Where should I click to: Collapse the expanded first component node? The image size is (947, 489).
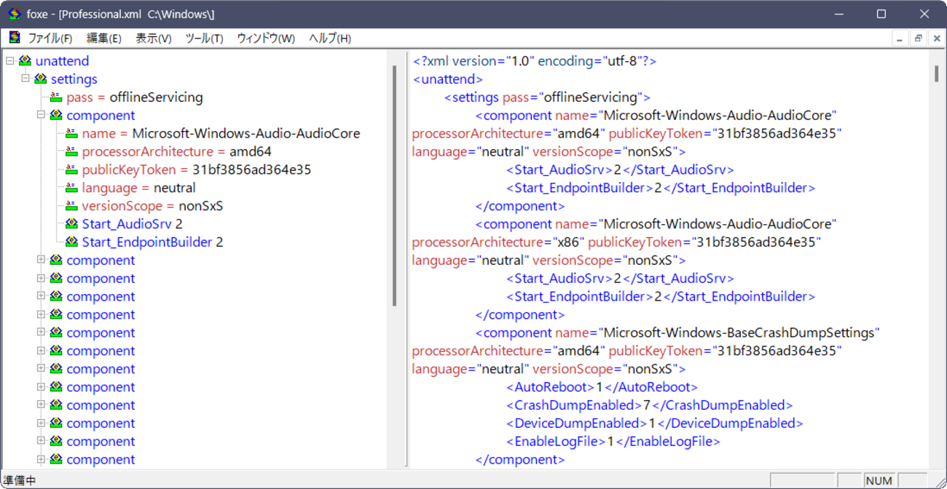pyautogui.click(x=40, y=115)
